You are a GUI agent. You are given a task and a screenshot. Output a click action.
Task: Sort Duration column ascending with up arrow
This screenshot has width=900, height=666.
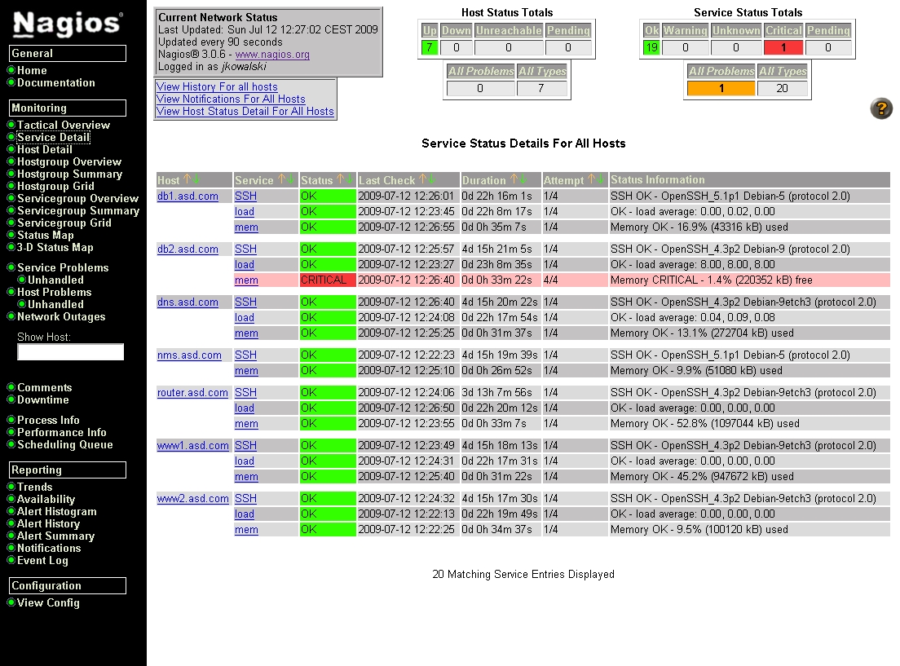[x=514, y=179]
